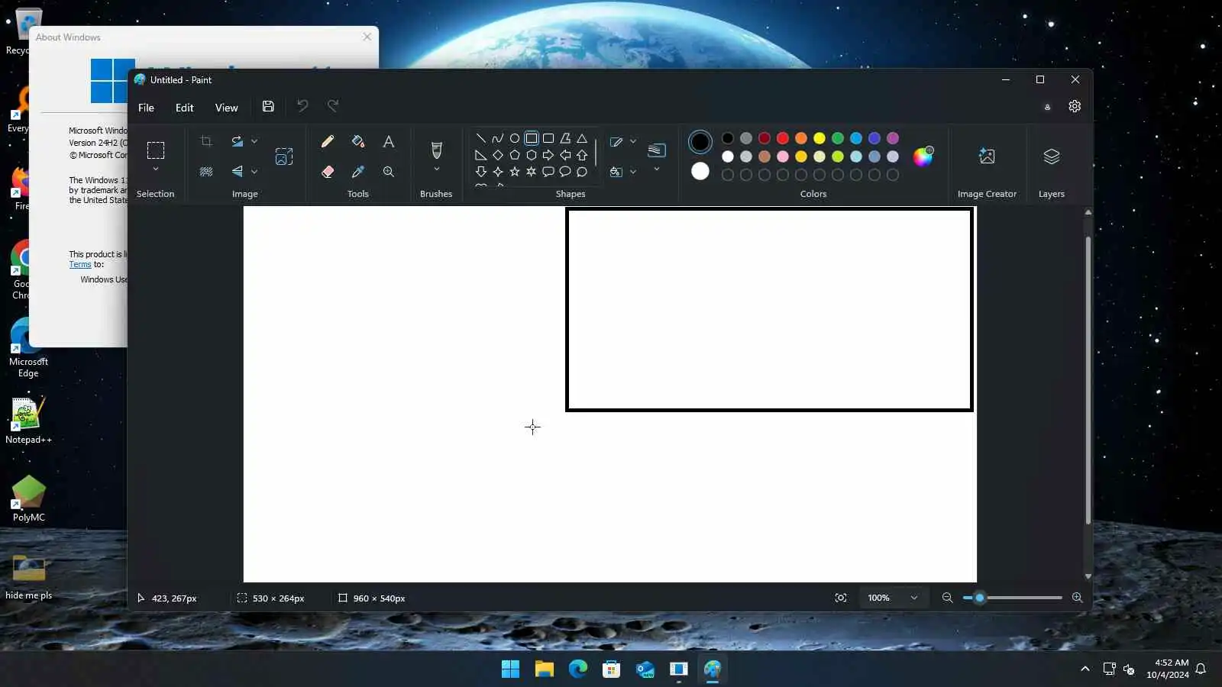Expand the Flip options chevron

pos(254,172)
